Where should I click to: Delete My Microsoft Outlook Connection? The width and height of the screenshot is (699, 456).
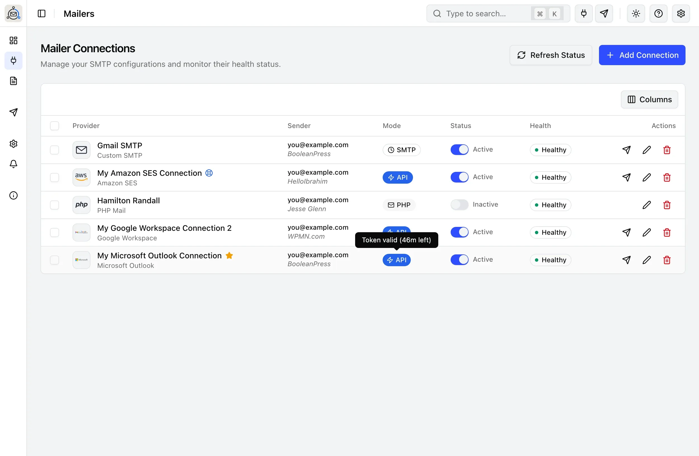[x=667, y=260]
